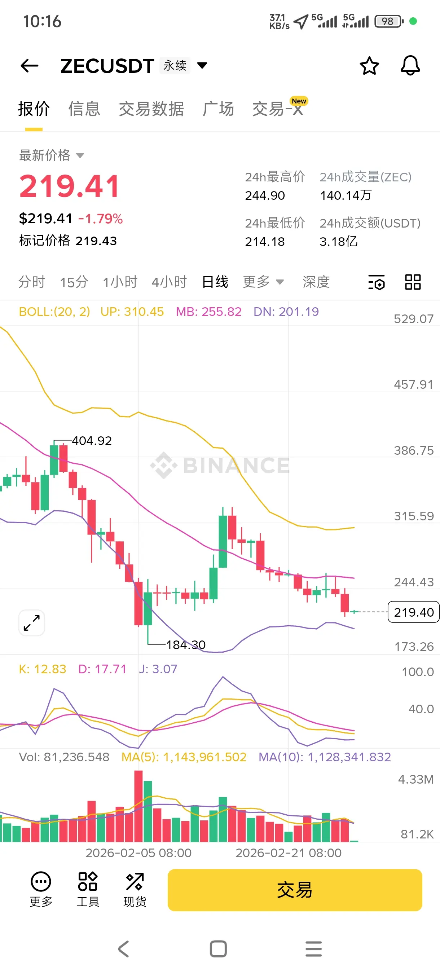This screenshot has height=978, width=440.
Task: Tap the -1.79% change value
Action: (x=101, y=219)
